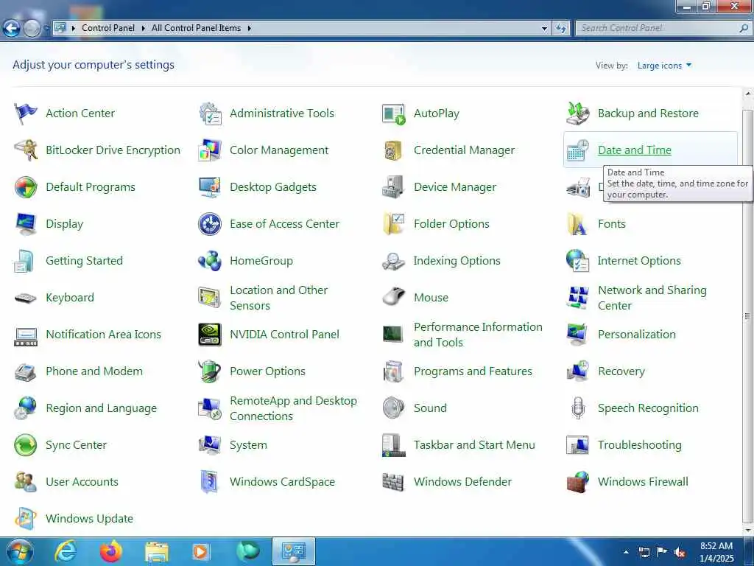Viewport: 754px width, 566px height.
Task: Open Windows CardSpace link
Action: 282,482
